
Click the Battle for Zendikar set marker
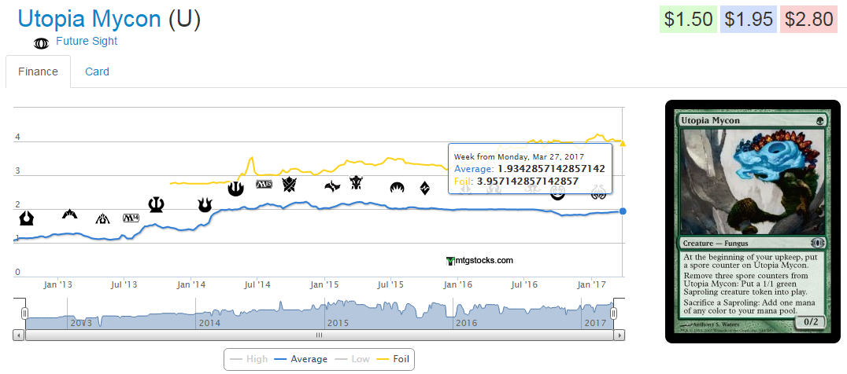coord(425,188)
